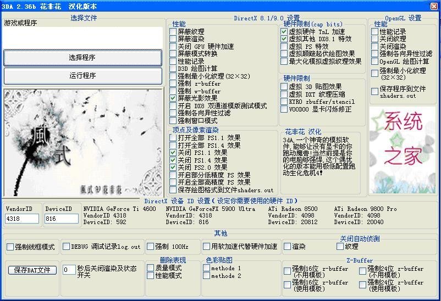This screenshot has width=441, height=301.
Task: Check methode 2 option
Action: pyautogui.click(x=207, y=275)
